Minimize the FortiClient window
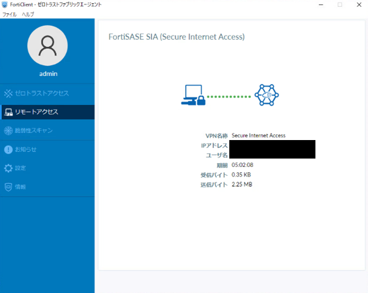Image resolution: width=368 pixels, height=293 pixels. (x=321, y=4)
